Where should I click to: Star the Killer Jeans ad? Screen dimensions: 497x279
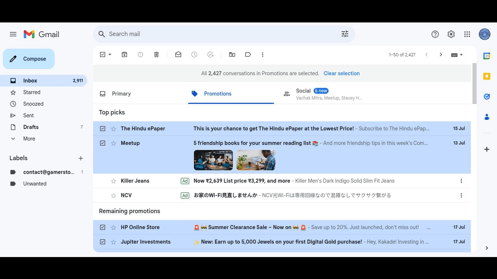tap(113, 181)
